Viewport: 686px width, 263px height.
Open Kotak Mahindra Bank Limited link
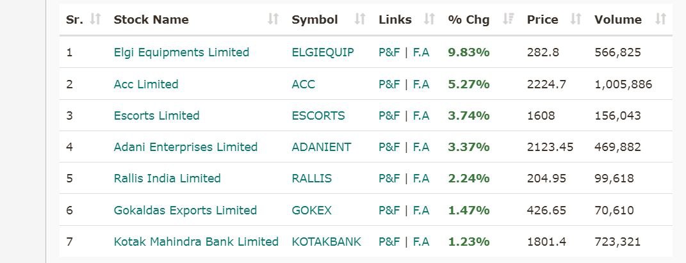[196, 242]
